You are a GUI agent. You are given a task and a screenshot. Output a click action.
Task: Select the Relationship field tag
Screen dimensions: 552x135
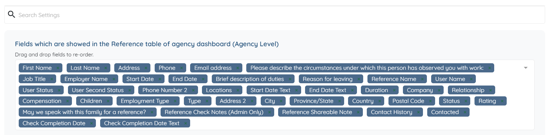click(x=468, y=90)
